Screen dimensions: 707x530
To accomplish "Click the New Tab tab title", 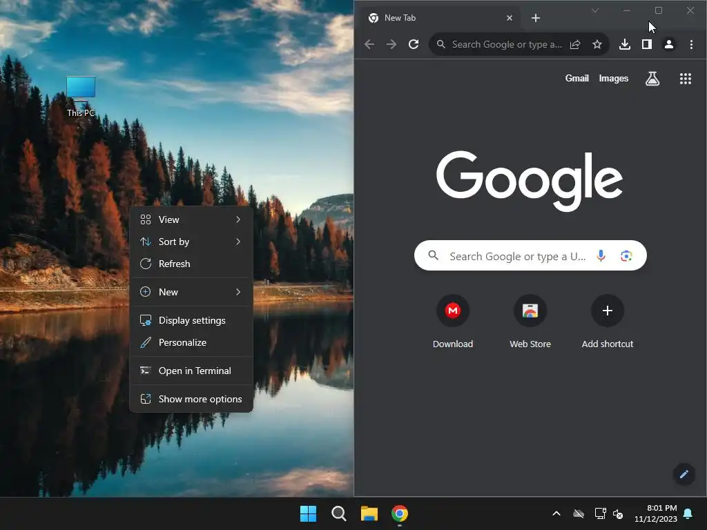I will (x=400, y=18).
